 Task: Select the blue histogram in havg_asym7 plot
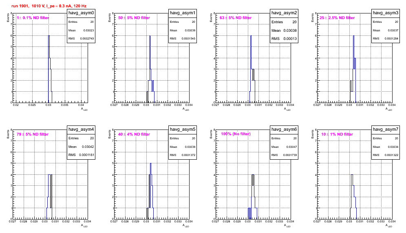353,197
